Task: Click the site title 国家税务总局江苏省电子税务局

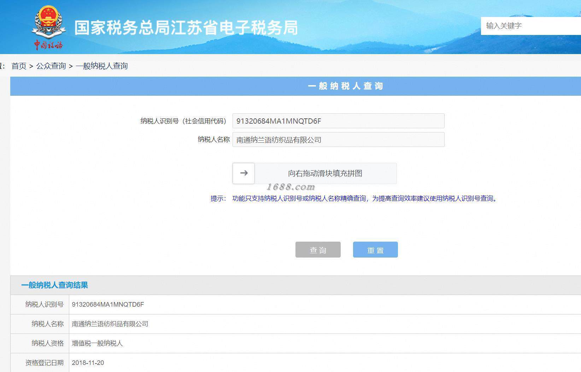Action: pos(186,28)
